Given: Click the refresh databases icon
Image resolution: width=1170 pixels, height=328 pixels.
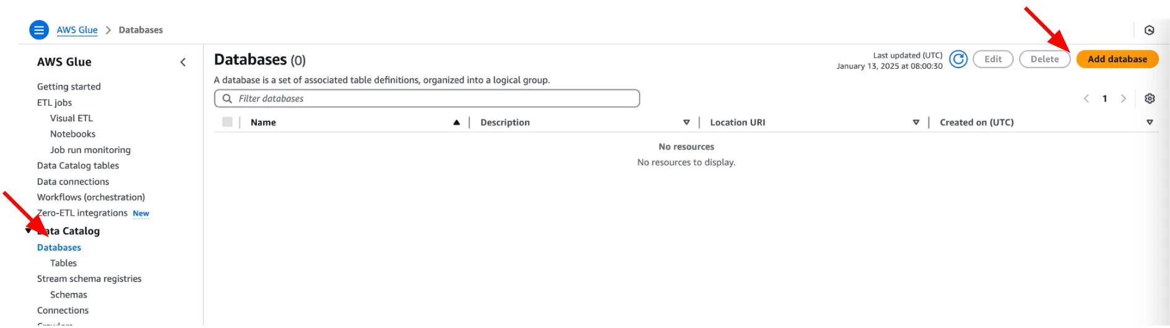Looking at the screenshot, I should tap(958, 59).
